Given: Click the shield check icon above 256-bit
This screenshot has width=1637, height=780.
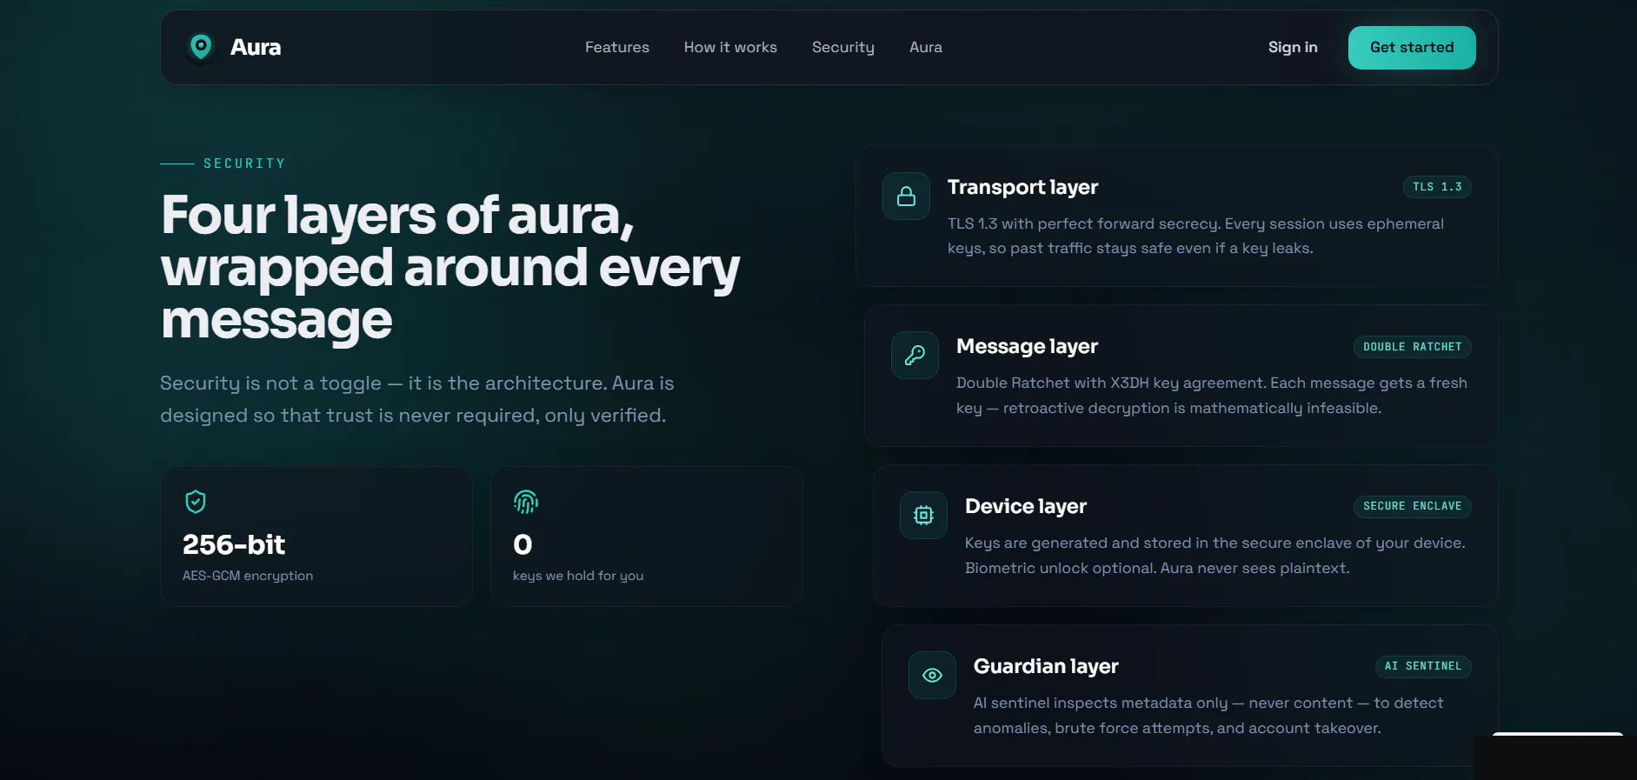Looking at the screenshot, I should 196,502.
